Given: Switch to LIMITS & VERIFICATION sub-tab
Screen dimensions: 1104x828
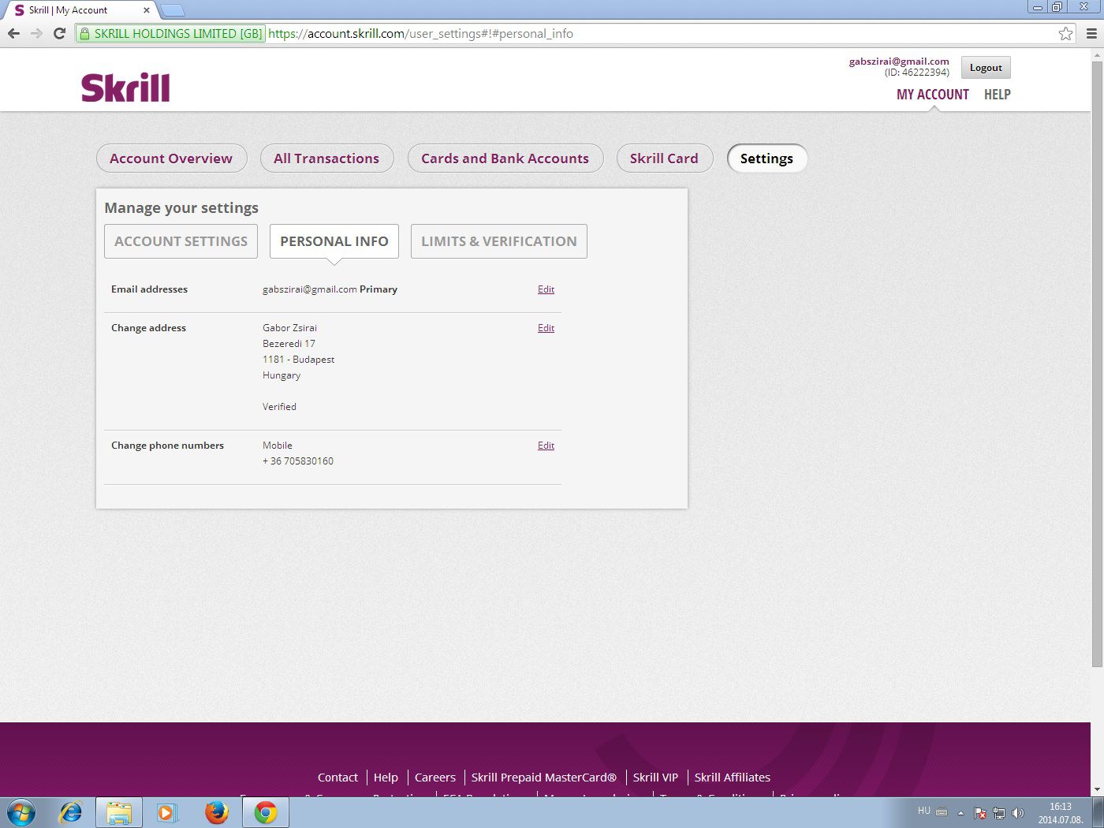Looking at the screenshot, I should [499, 241].
